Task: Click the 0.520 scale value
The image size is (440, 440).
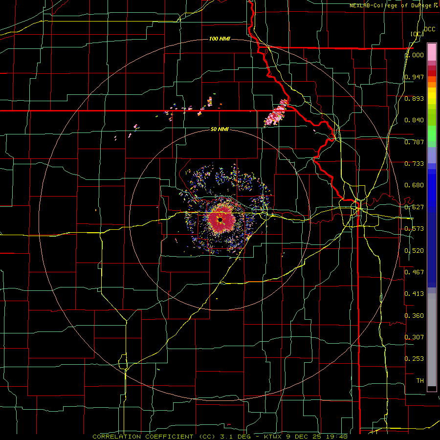Action: tap(414, 251)
